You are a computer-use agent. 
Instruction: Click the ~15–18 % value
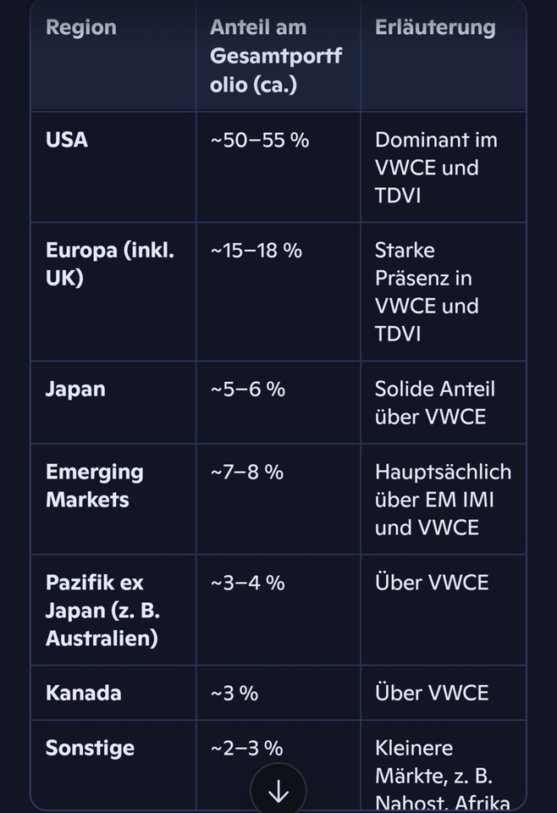click(x=256, y=251)
